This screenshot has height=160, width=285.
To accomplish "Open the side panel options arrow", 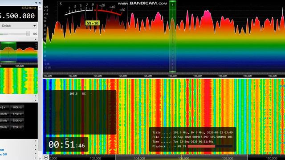I will 36,3.
